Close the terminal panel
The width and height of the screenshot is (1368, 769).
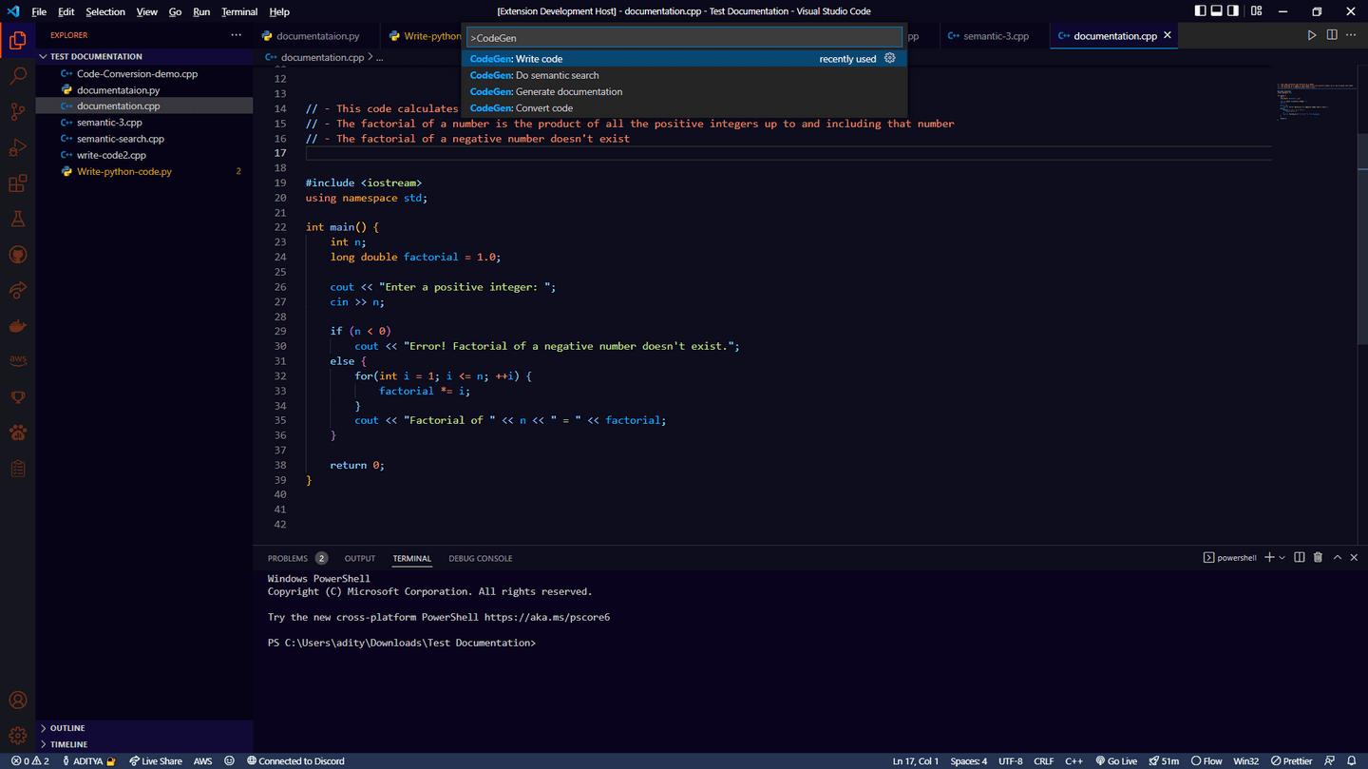pyautogui.click(x=1354, y=558)
